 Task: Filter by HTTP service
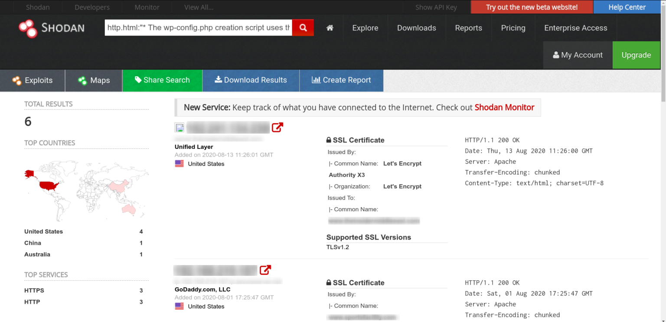click(x=32, y=302)
